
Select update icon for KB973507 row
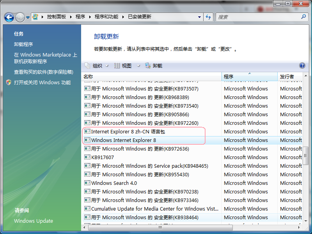pyautogui.click(x=87, y=89)
